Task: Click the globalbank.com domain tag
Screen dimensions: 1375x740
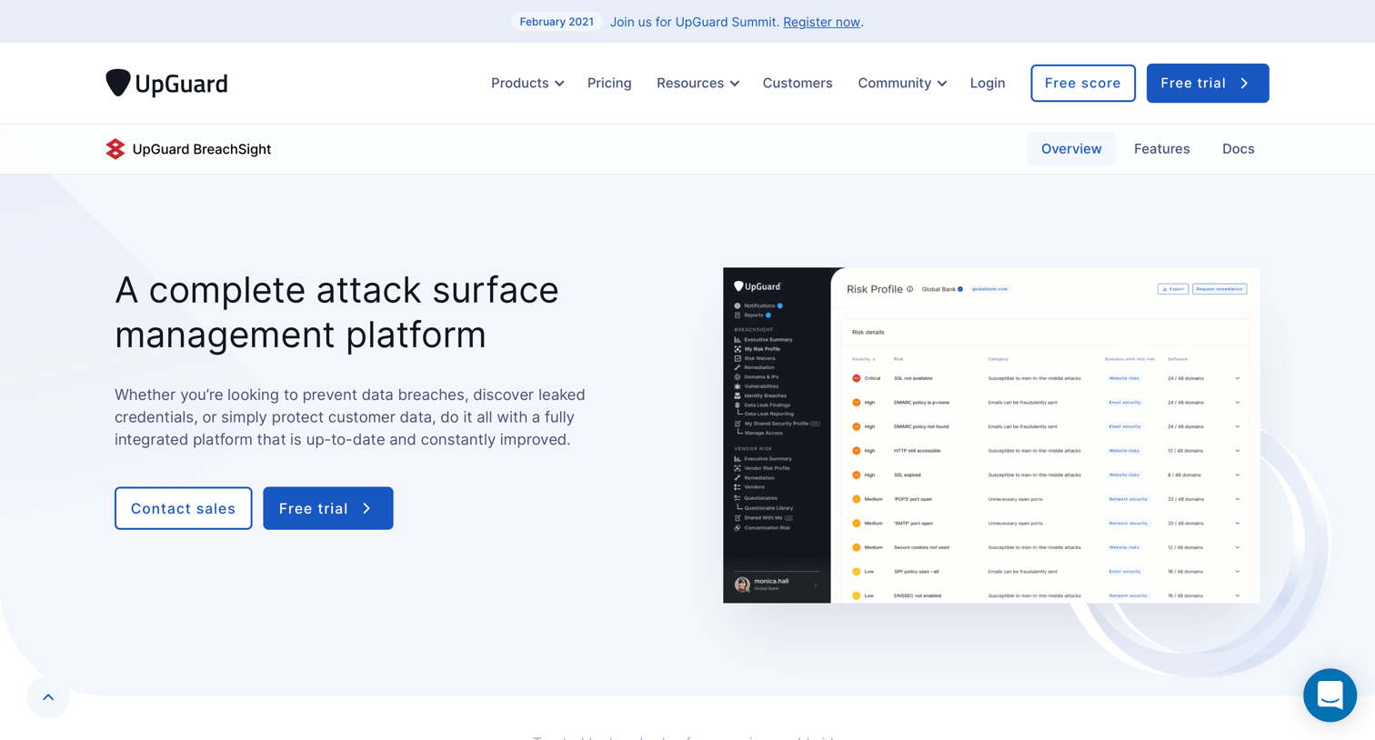Action: coord(989,289)
